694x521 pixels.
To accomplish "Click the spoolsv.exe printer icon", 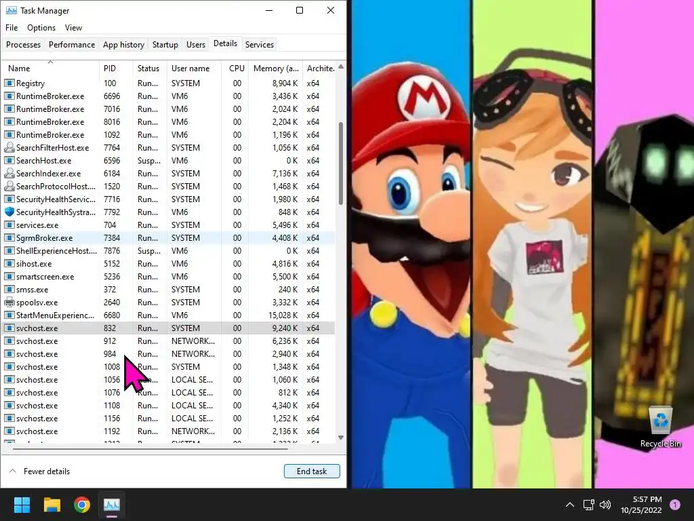I will point(9,302).
